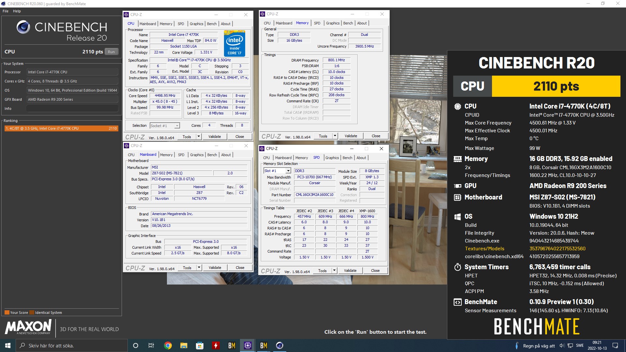Open Task View on taskbar
The height and width of the screenshot is (352, 626).
point(151,345)
